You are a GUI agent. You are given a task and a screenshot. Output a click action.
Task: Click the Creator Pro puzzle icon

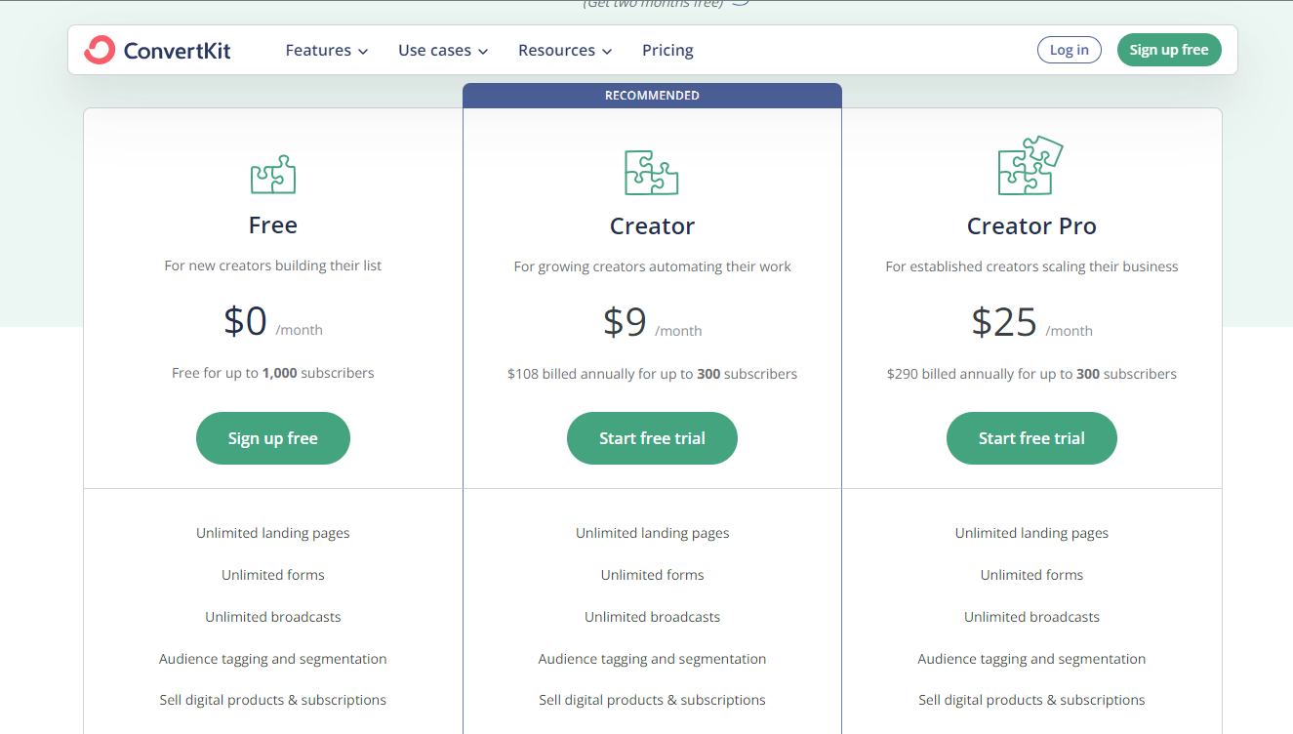tap(1030, 165)
